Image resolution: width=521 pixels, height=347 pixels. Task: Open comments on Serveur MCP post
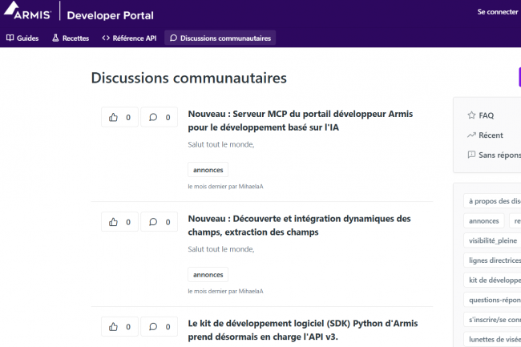160,117
